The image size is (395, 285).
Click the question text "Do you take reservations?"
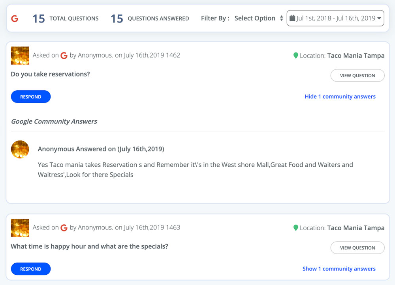point(51,74)
